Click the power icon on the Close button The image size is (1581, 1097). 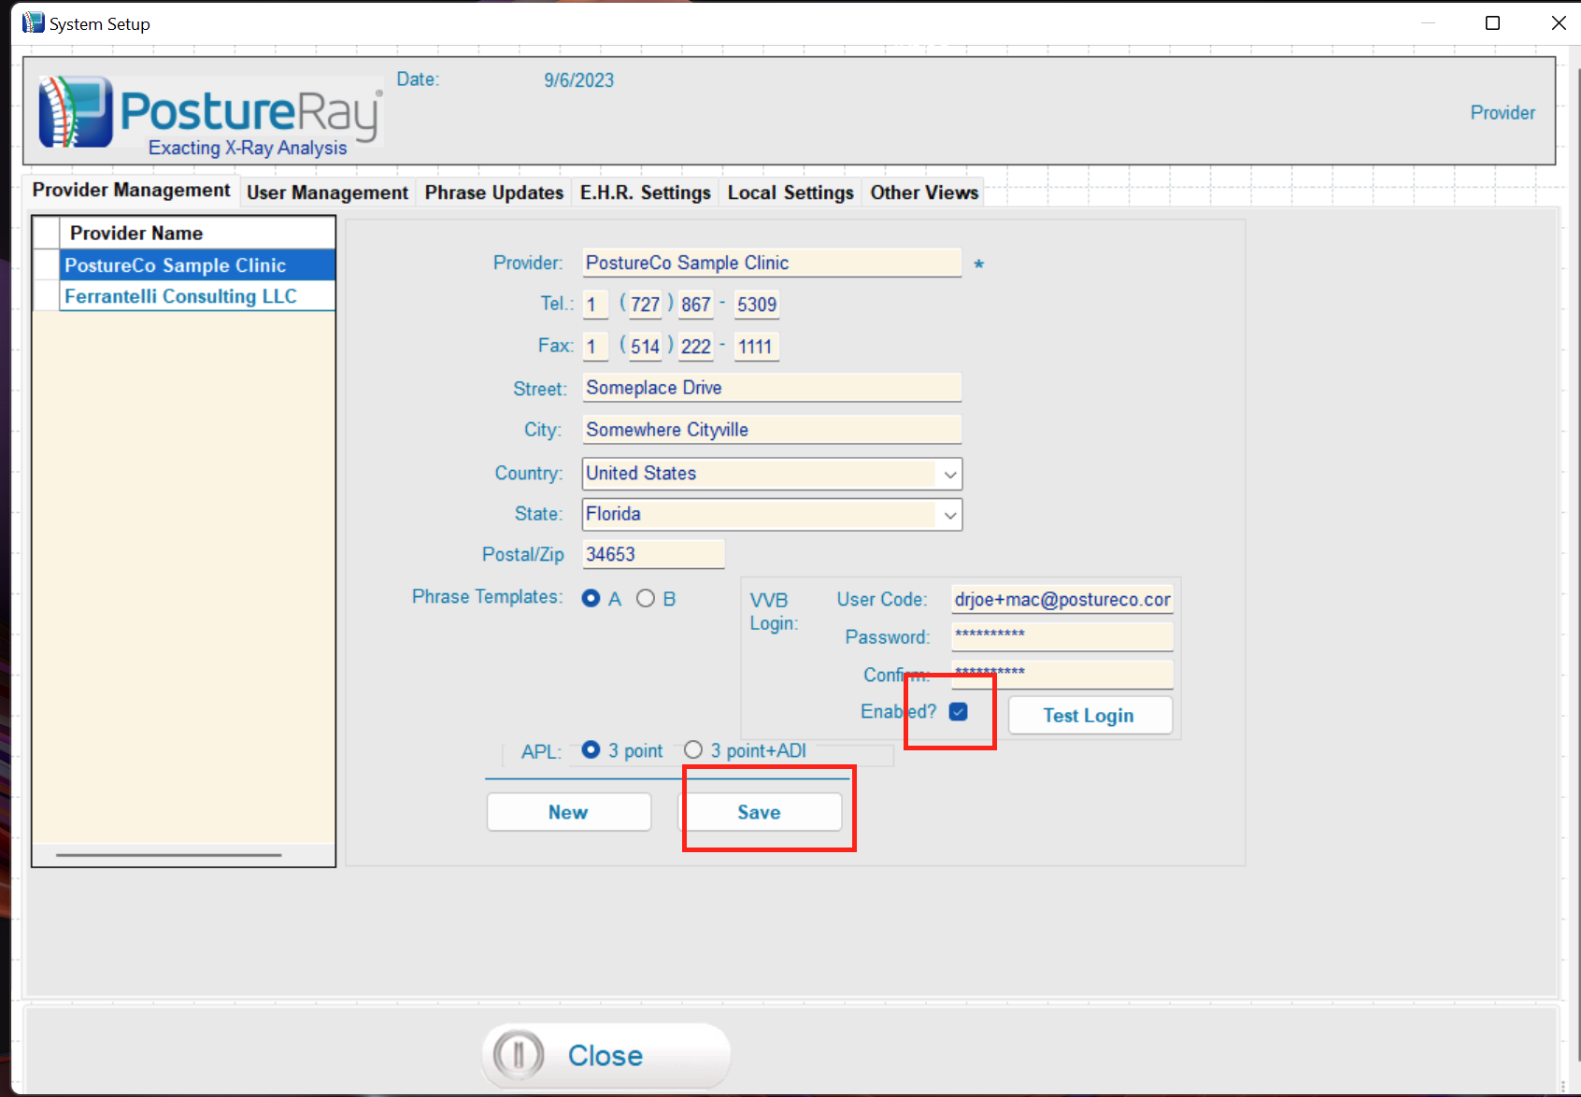tap(518, 1055)
